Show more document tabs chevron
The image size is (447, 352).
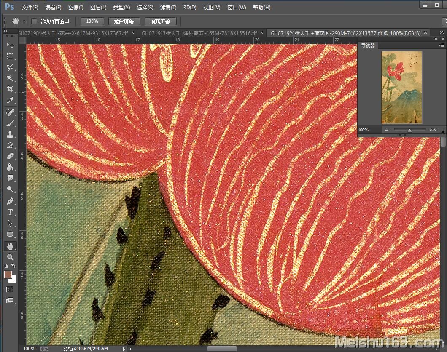point(442,33)
